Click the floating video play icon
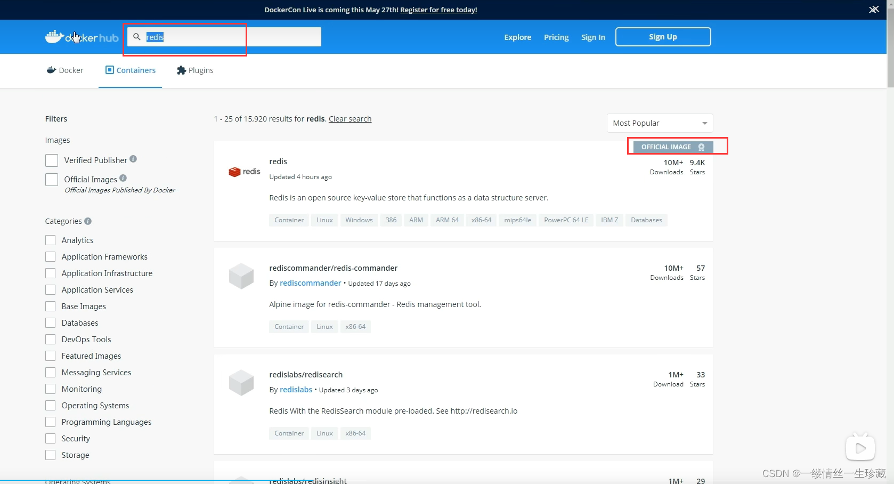Image resolution: width=894 pixels, height=484 pixels. point(860,448)
